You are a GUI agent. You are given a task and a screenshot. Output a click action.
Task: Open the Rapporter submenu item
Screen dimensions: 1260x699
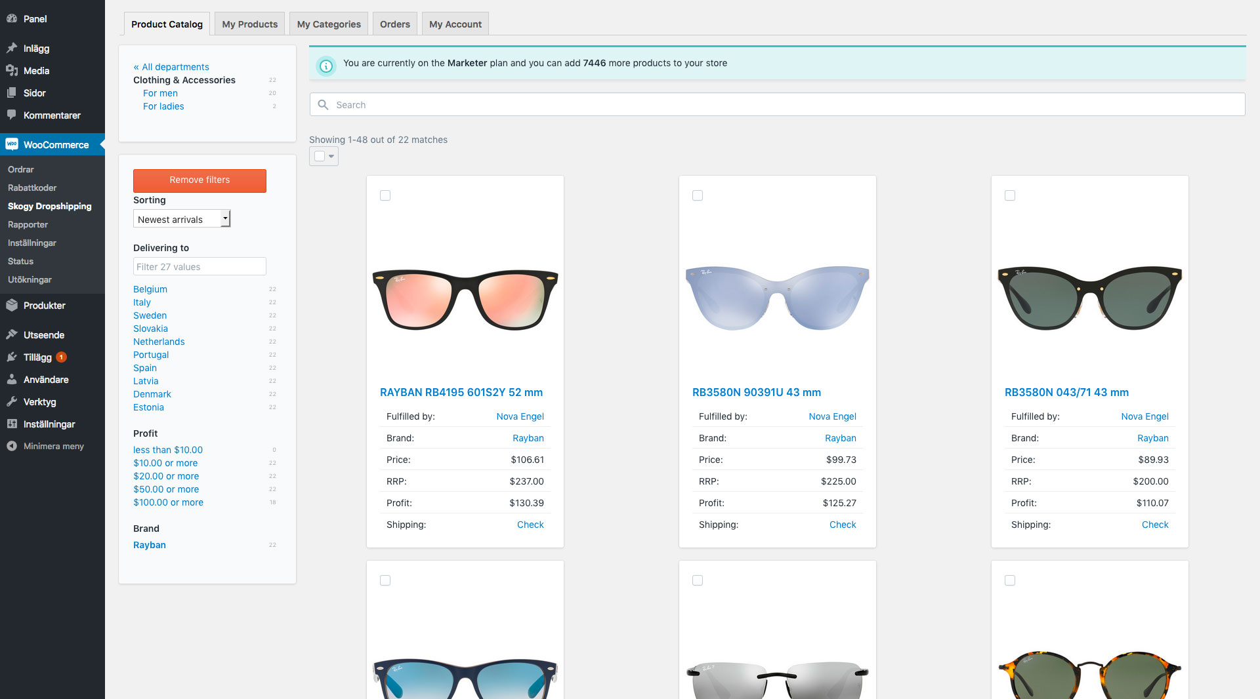28,224
